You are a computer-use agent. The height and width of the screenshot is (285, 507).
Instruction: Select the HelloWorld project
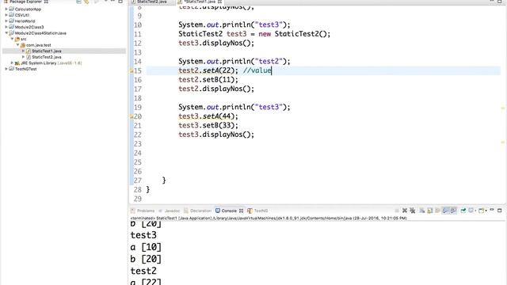[x=25, y=21]
